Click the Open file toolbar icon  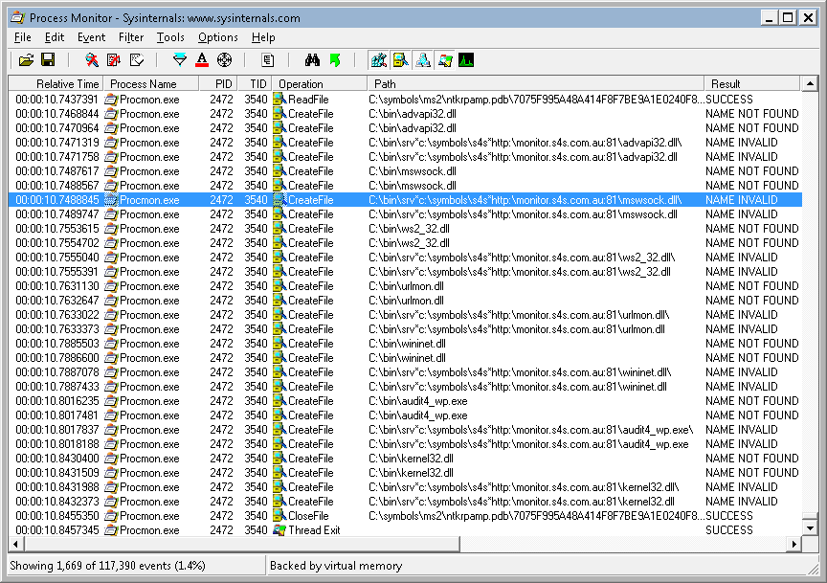point(26,60)
